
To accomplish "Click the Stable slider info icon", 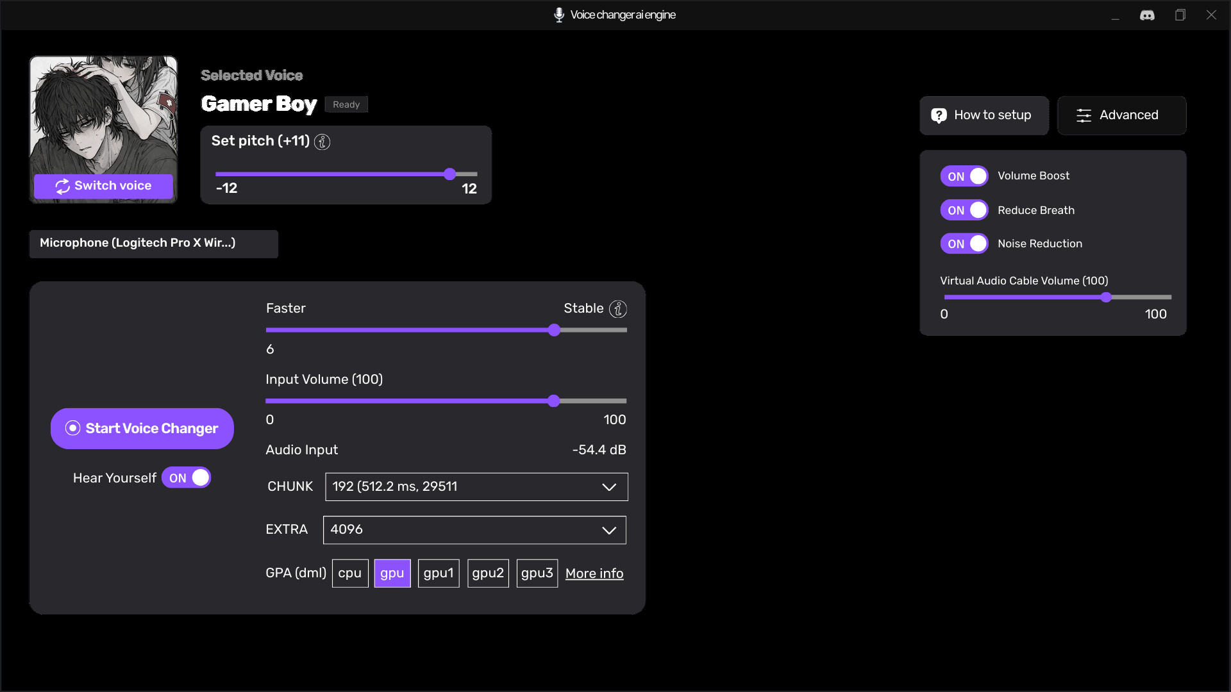I will [x=617, y=309].
